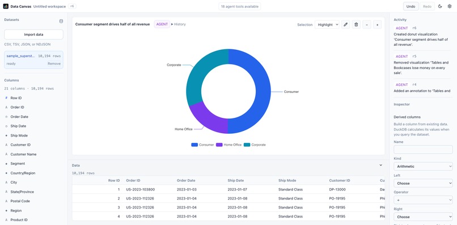Toggle Home Office legend swatch
Screen dimensions: 457x225
tap(219, 145)
